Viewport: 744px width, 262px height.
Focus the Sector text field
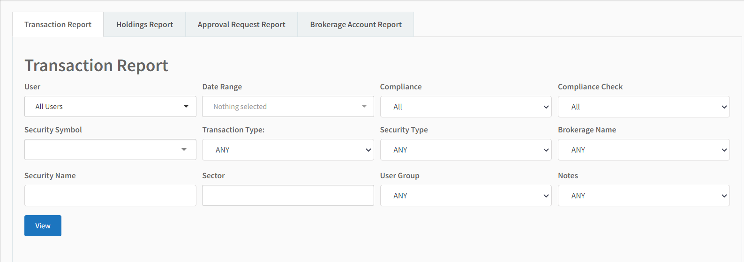click(288, 196)
